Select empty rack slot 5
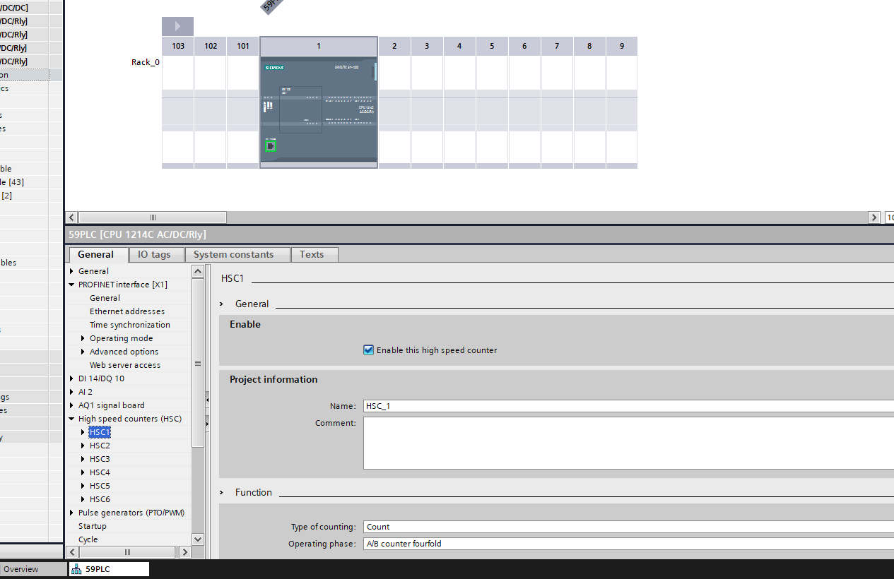Image resolution: width=894 pixels, height=579 pixels. pos(492,102)
